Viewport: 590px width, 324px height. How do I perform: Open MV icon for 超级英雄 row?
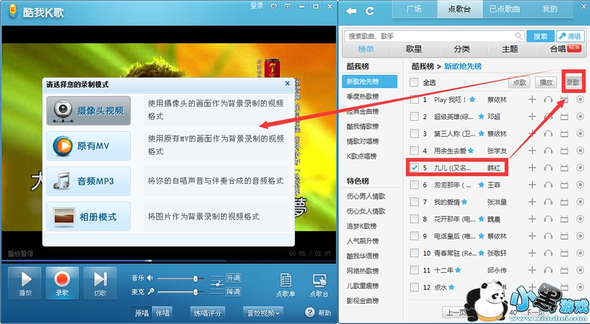tap(564, 117)
